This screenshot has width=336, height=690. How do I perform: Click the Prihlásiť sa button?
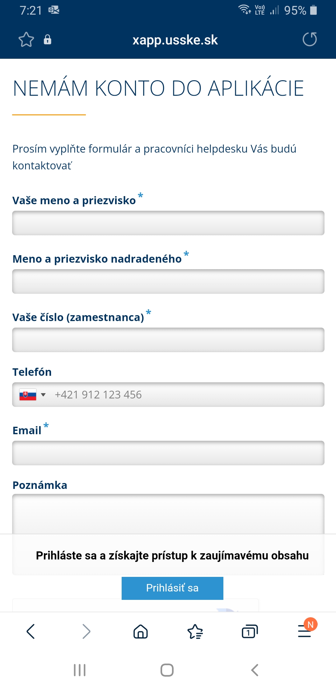172,588
